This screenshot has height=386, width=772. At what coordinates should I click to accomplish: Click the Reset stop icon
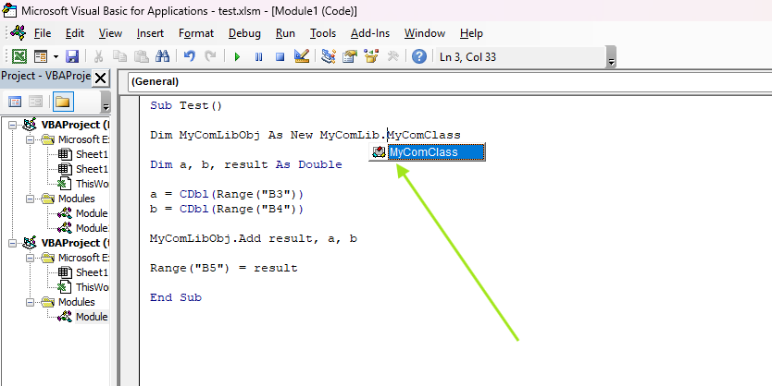coord(280,57)
